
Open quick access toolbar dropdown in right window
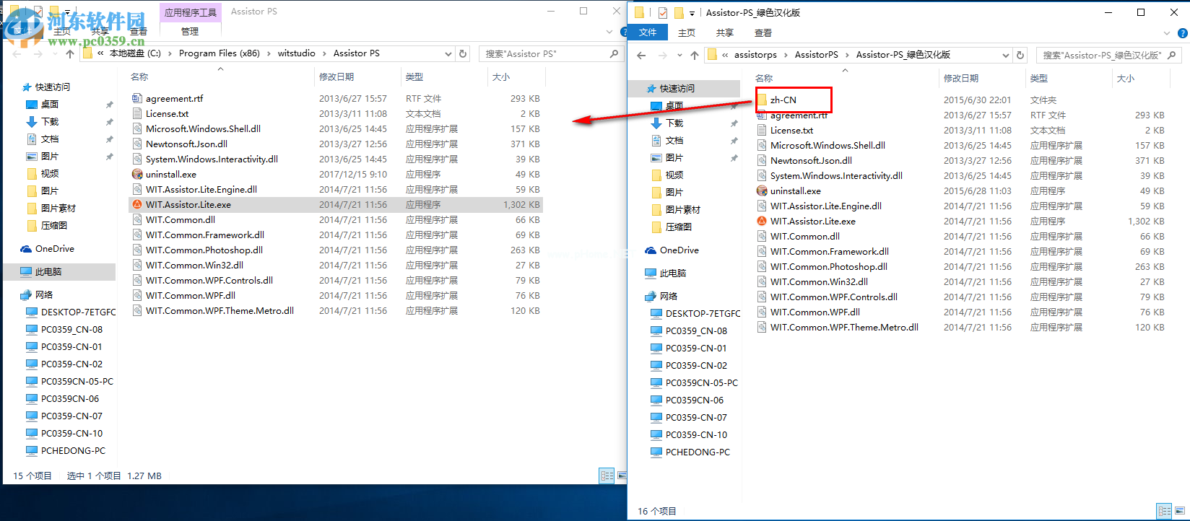click(x=692, y=13)
